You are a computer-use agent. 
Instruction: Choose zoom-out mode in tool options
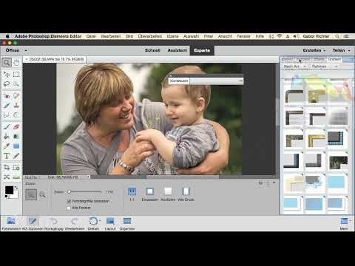[43, 194]
